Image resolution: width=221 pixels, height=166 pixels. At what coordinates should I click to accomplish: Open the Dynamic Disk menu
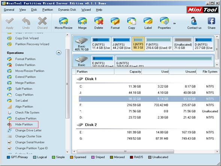point(67,10)
